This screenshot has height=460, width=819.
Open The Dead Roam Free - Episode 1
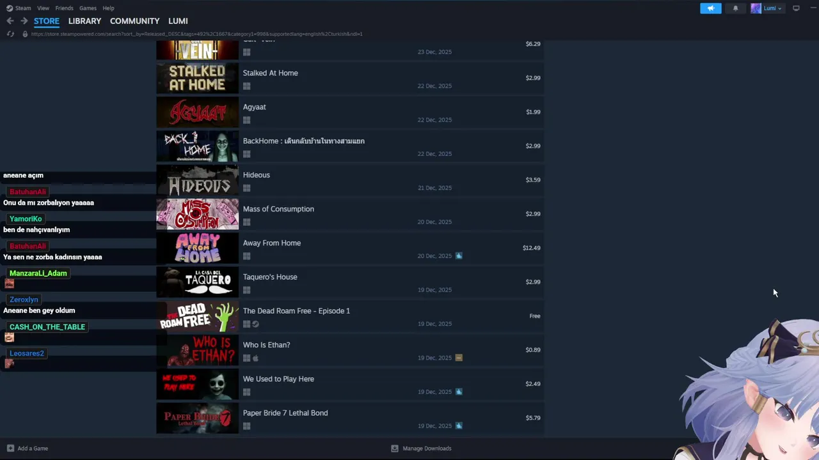[x=296, y=310]
